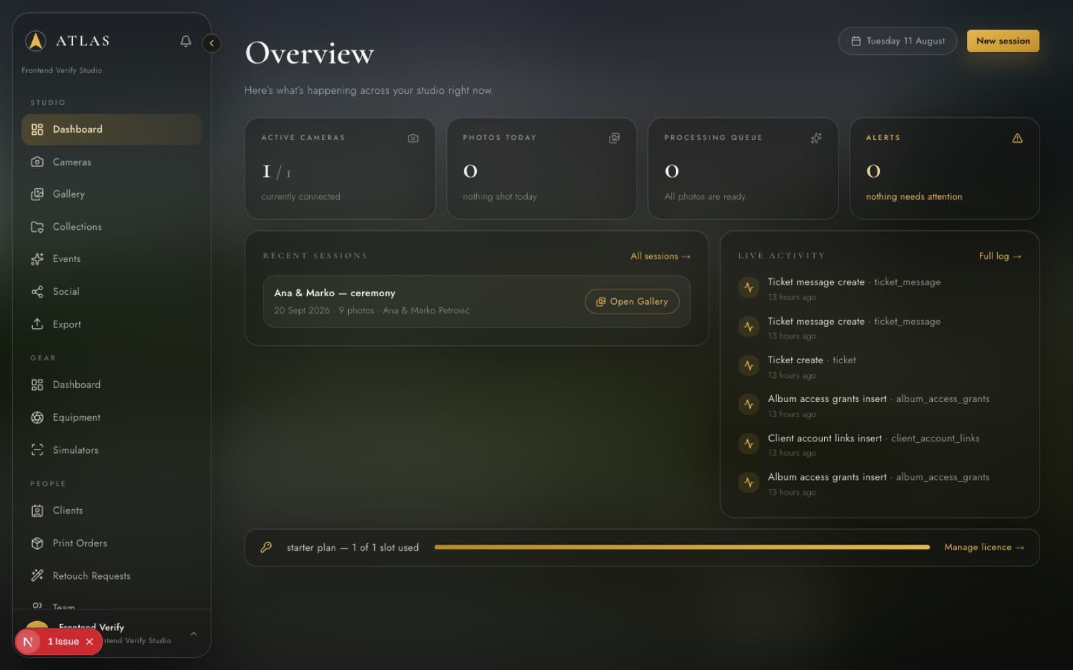This screenshot has width=1073, height=670.
Task: Open Equipment in the Gear section
Action: [111, 417]
